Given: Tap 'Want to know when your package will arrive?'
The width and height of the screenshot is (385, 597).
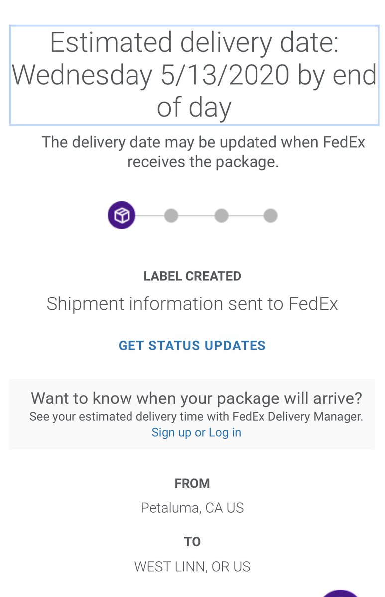Looking at the screenshot, I should [196, 398].
